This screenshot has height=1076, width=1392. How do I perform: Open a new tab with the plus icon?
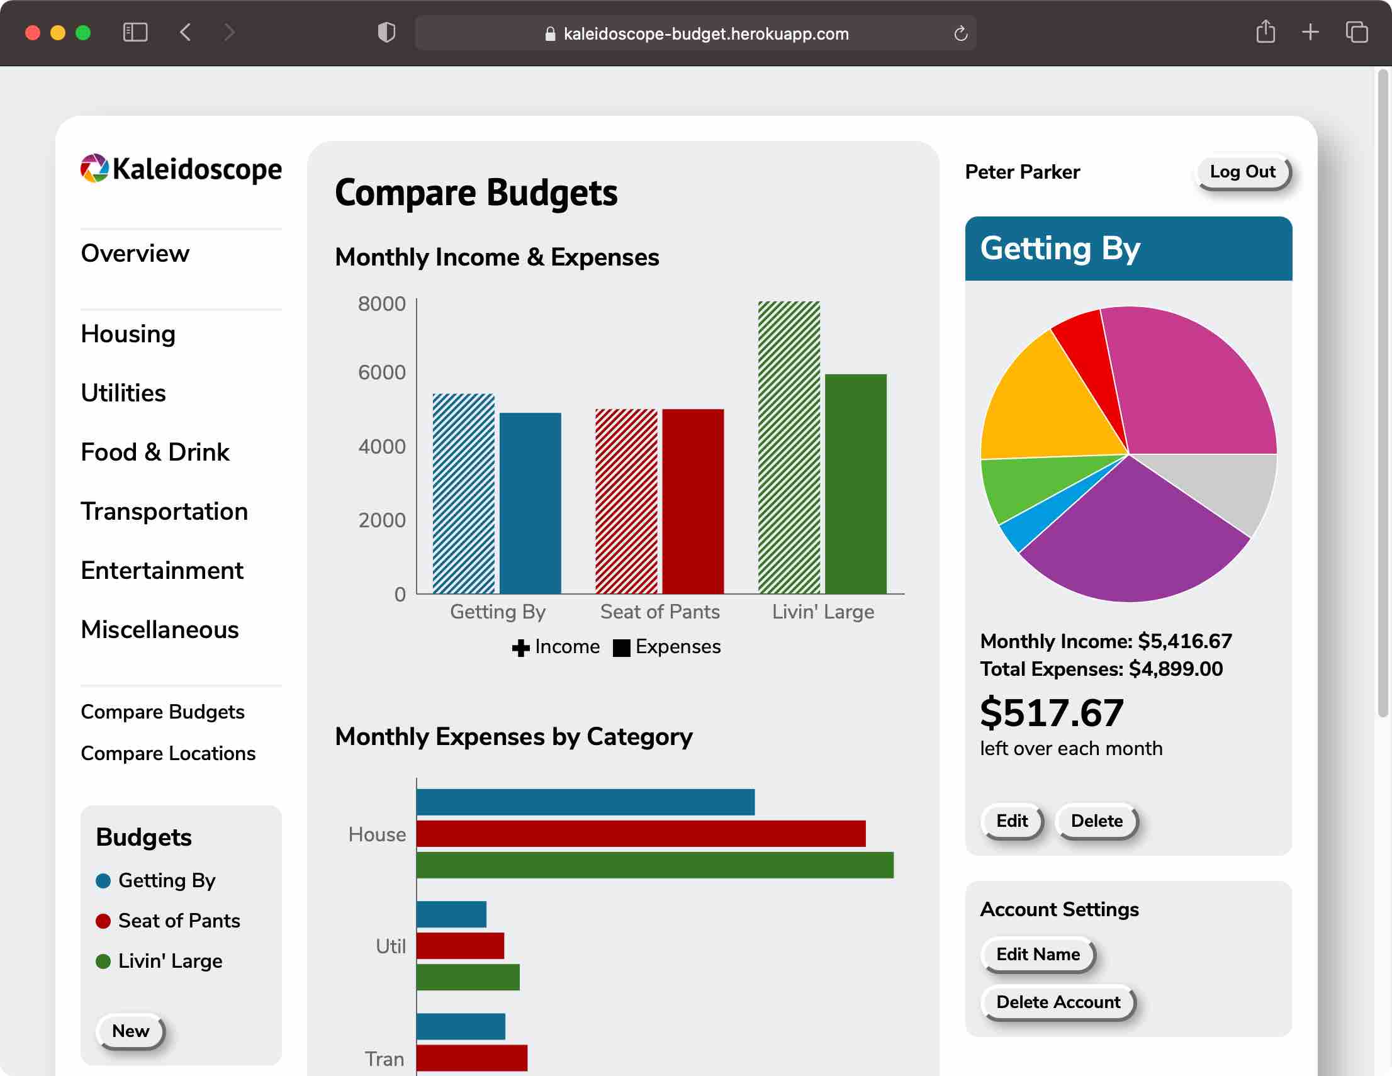pyautogui.click(x=1310, y=33)
